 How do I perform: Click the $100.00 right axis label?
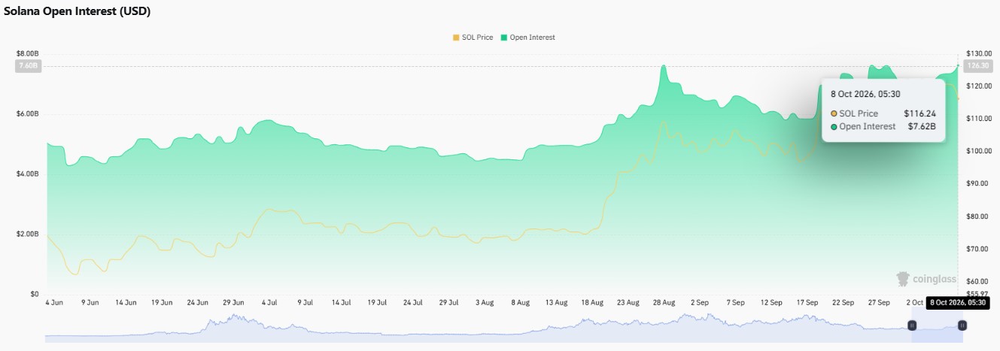[977, 151]
